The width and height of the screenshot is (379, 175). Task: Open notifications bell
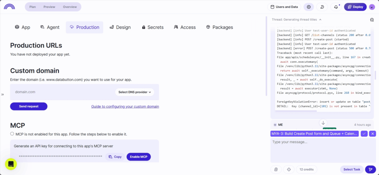[336, 7]
